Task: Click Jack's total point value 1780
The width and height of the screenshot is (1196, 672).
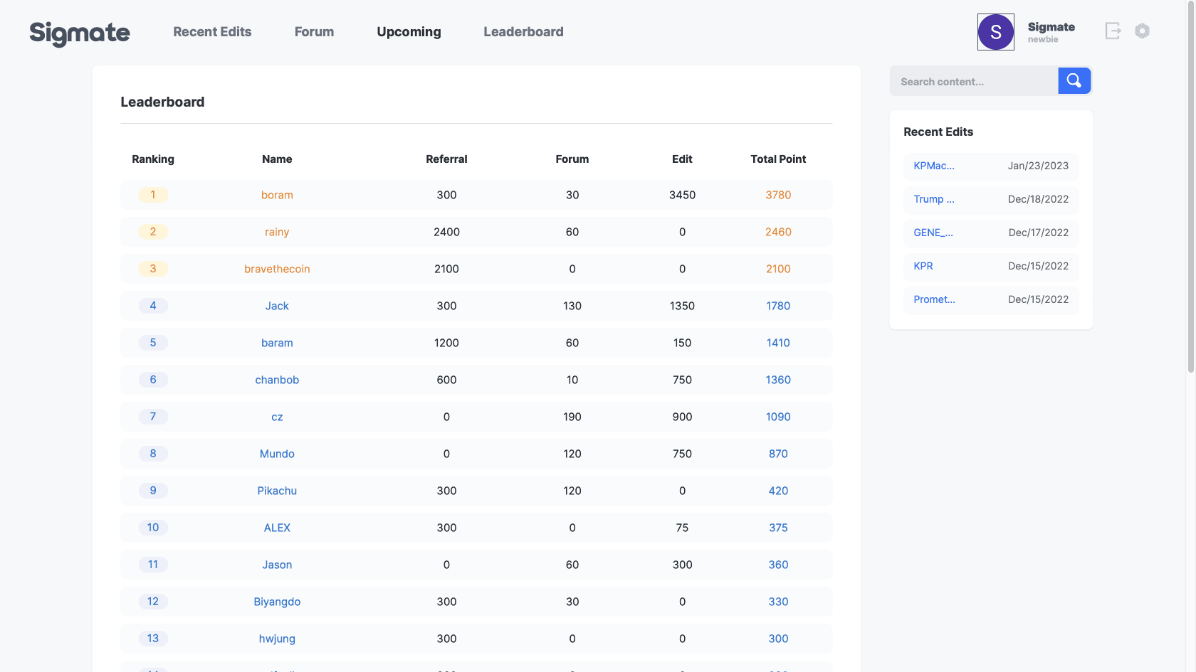Action: (x=778, y=305)
